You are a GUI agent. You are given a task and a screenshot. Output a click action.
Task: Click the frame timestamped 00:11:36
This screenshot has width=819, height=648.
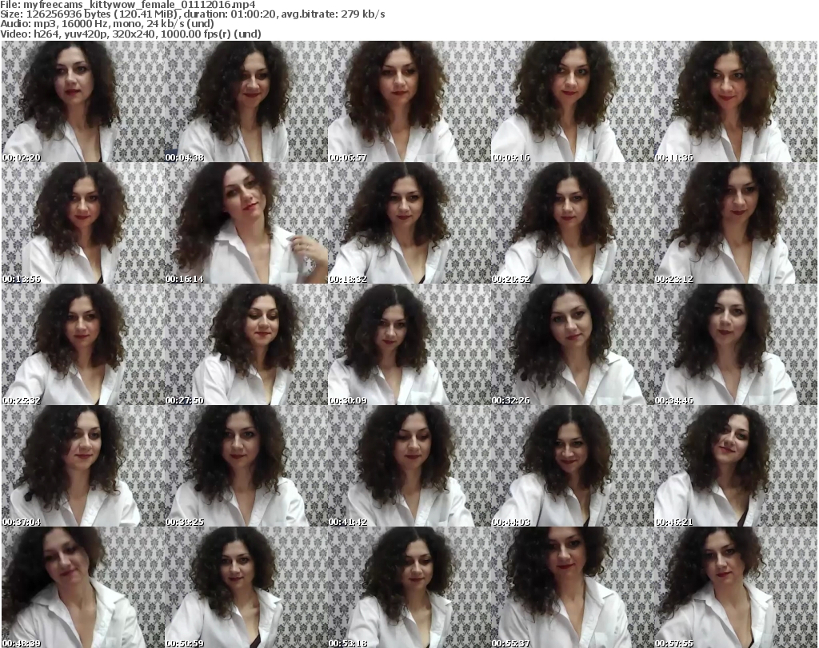click(x=735, y=101)
